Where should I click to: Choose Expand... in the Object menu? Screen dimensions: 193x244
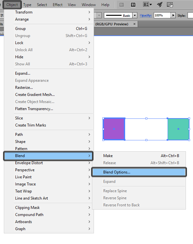[49, 73]
